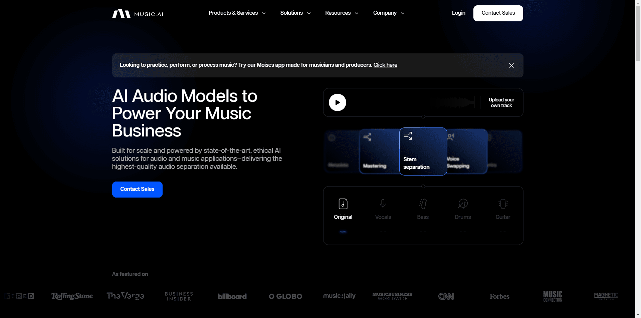The image size is (641, 318).
Task: Open the CNN logo
Action: (446, 296)
